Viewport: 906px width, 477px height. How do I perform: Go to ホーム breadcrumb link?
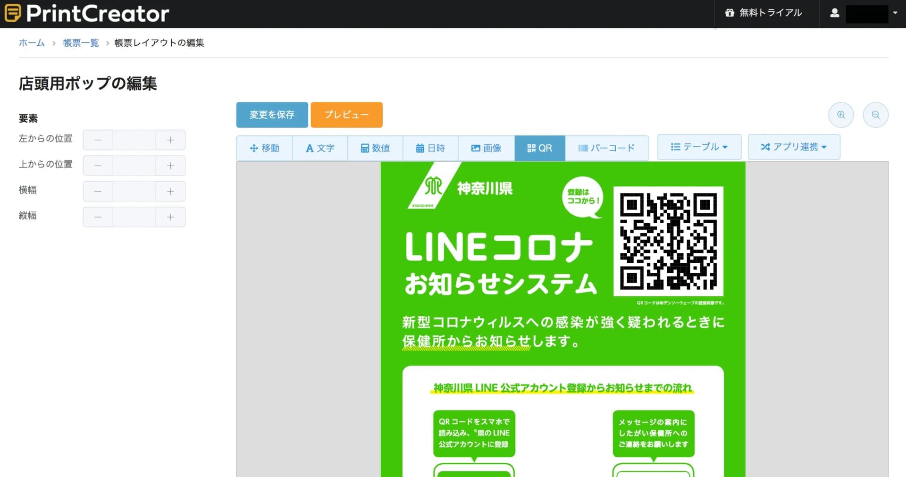[32, 43]
